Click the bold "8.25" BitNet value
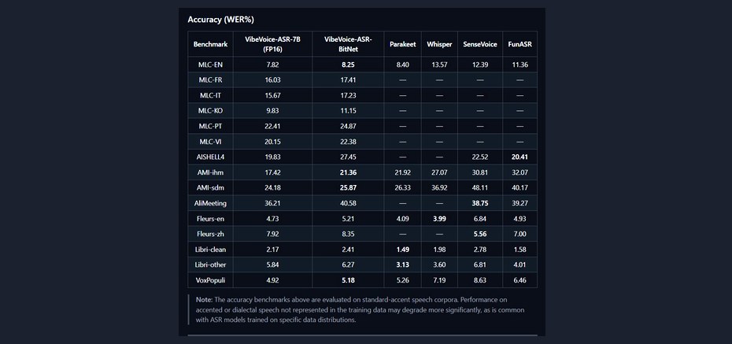Viewport: 732px width, 344px height. coord(348,65)
